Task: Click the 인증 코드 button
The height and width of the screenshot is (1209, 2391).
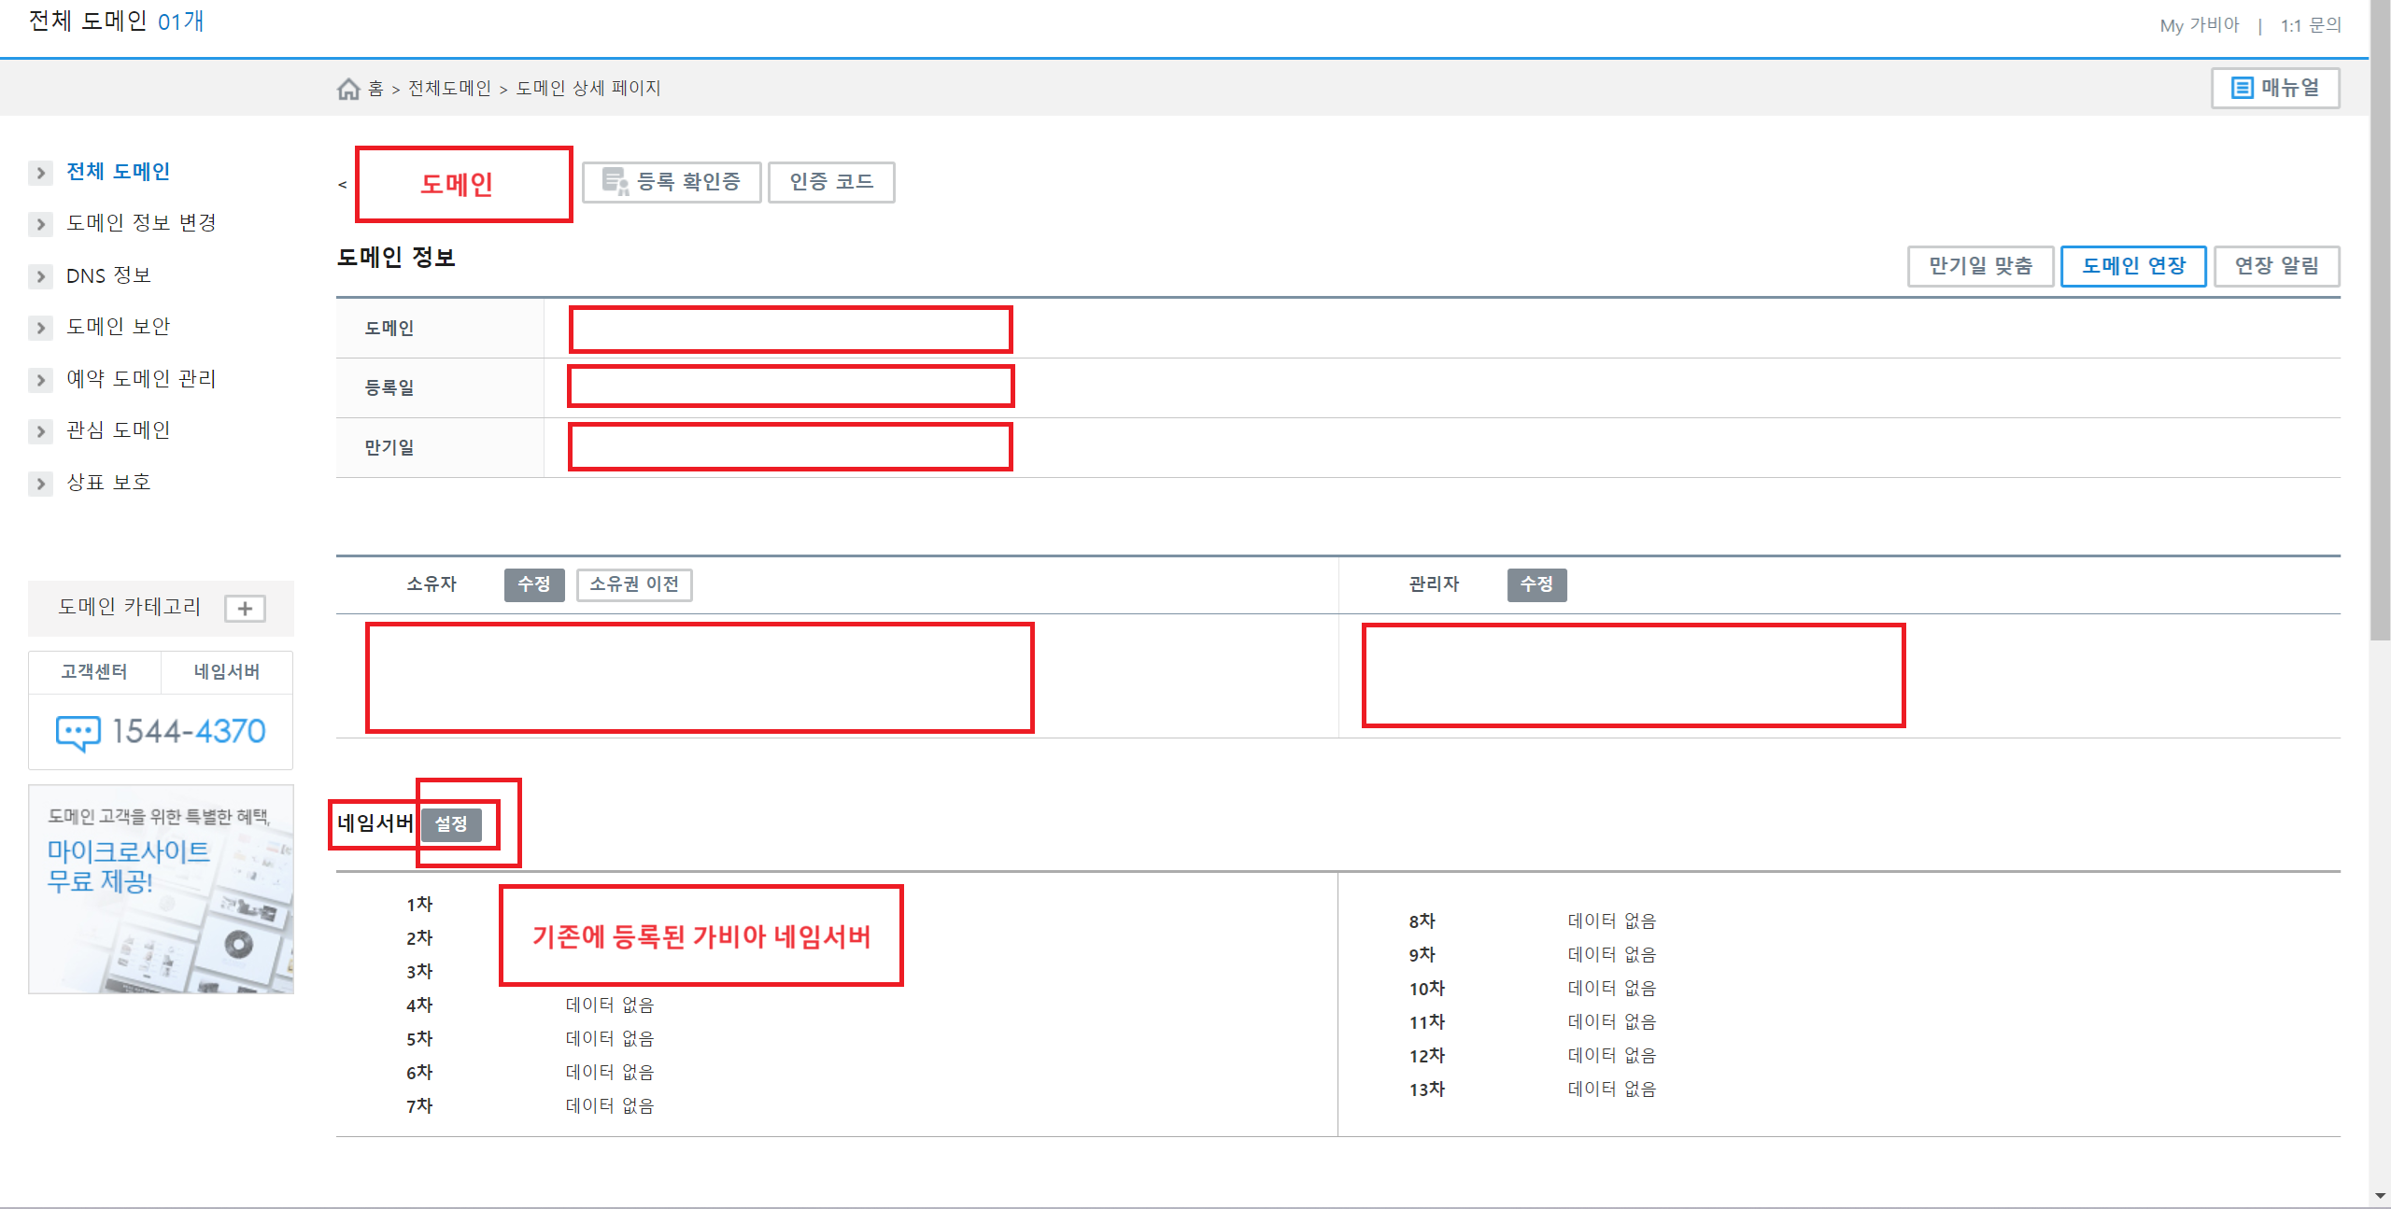Action: [830, 182]
